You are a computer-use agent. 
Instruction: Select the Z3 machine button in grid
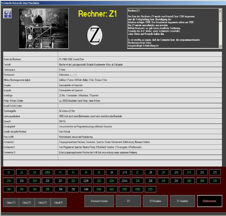[34, 173]
